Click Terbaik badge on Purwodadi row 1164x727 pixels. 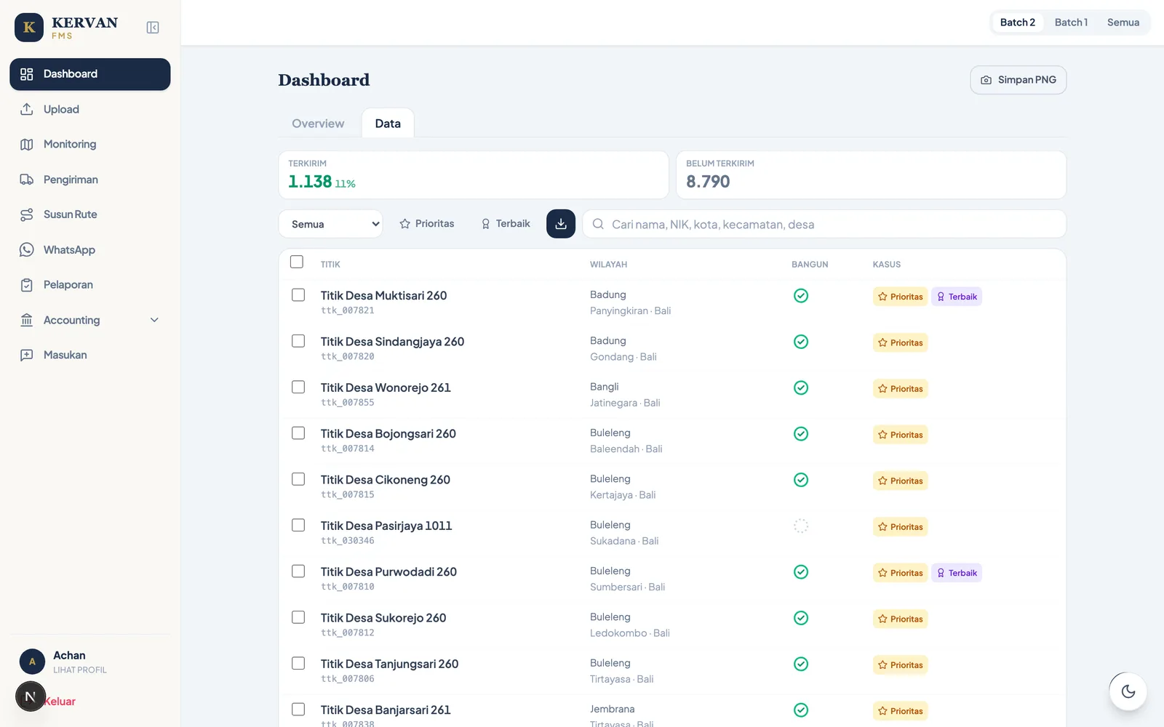tap(957, 573)
